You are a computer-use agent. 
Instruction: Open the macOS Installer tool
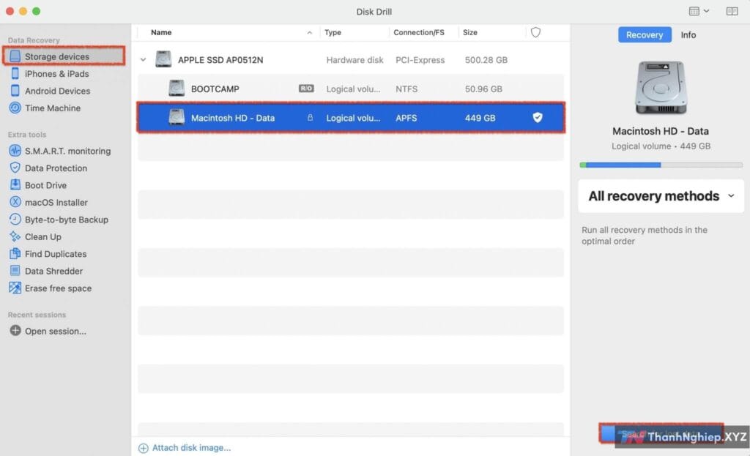[56, 203]
